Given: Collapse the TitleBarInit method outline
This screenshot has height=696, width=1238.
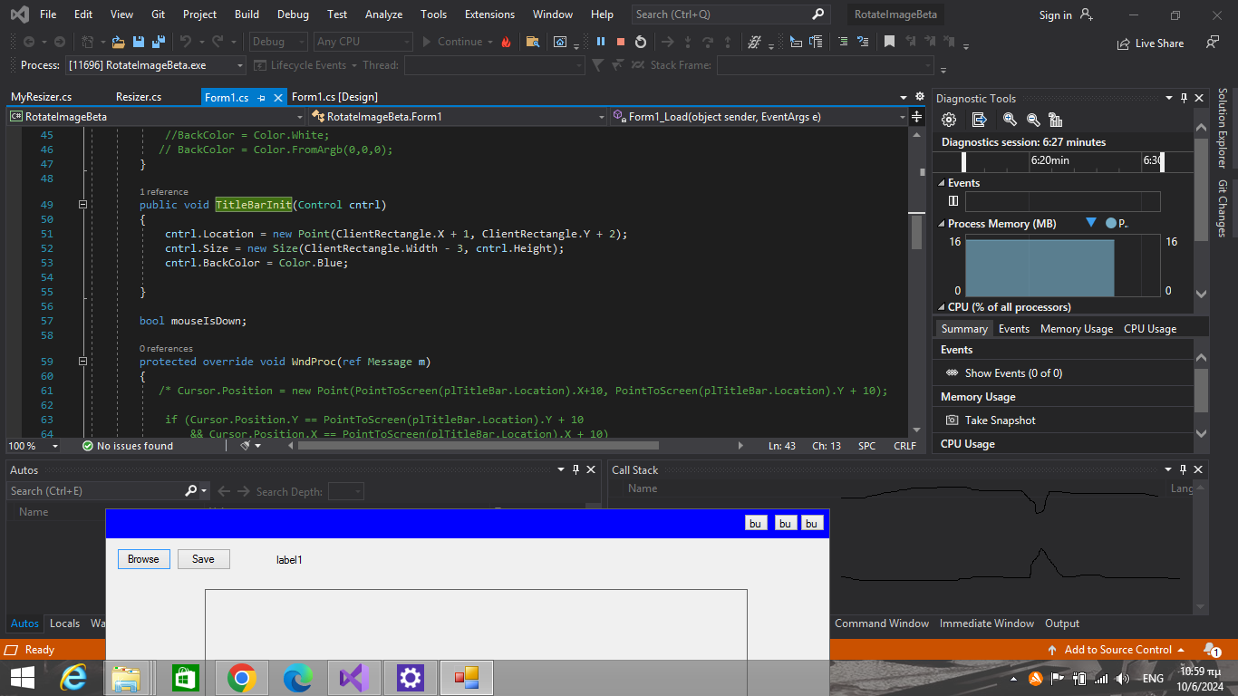Looking at the screenshot, I should (82, 205).
